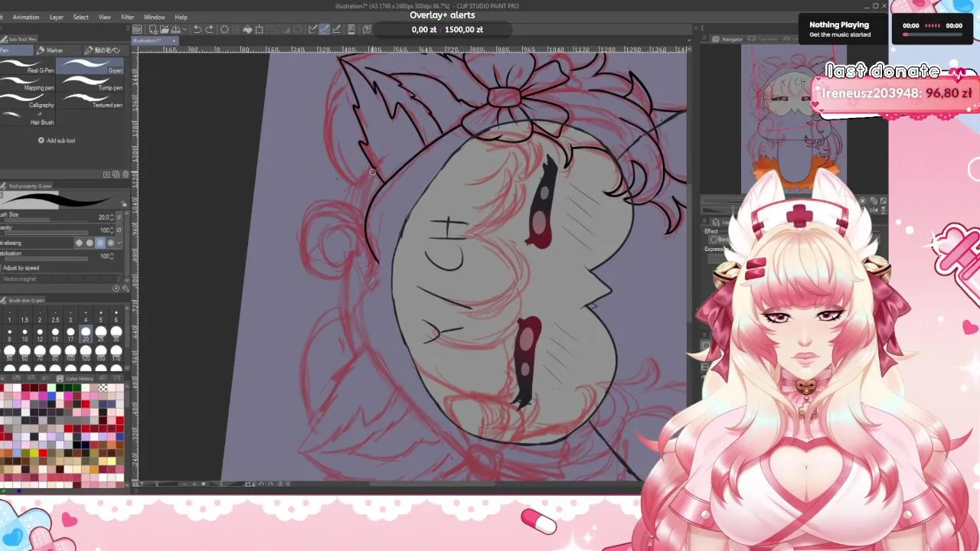
Task: Select the highlighted third anti-aliasing option
Action: tap(100, 243)
